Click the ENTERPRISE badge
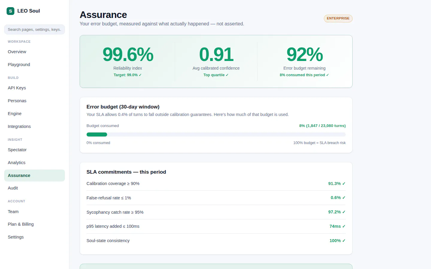This screenshot has width=431, height=269. click(338, 19)
